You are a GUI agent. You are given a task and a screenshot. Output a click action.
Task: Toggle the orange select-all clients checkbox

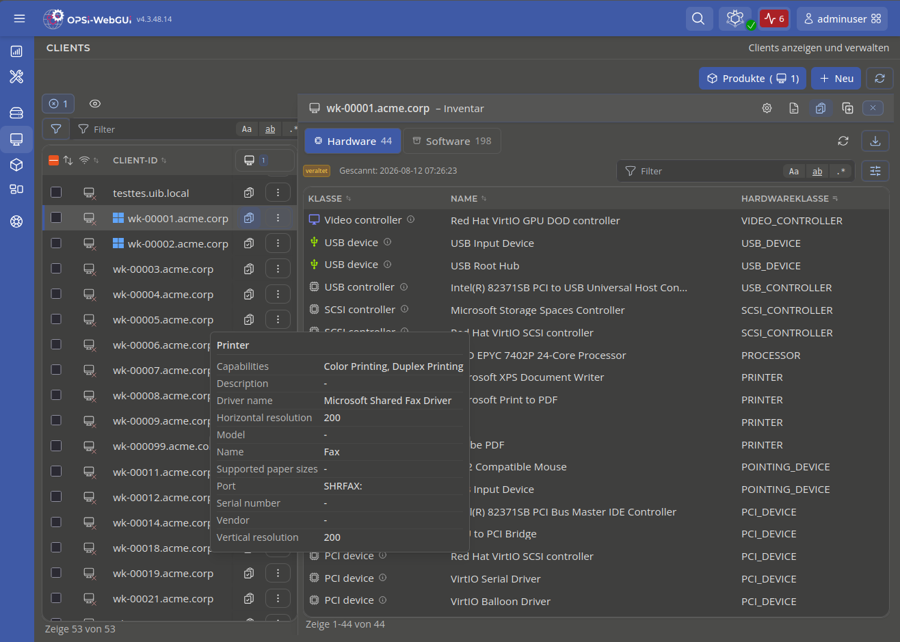tap(53, 161)
